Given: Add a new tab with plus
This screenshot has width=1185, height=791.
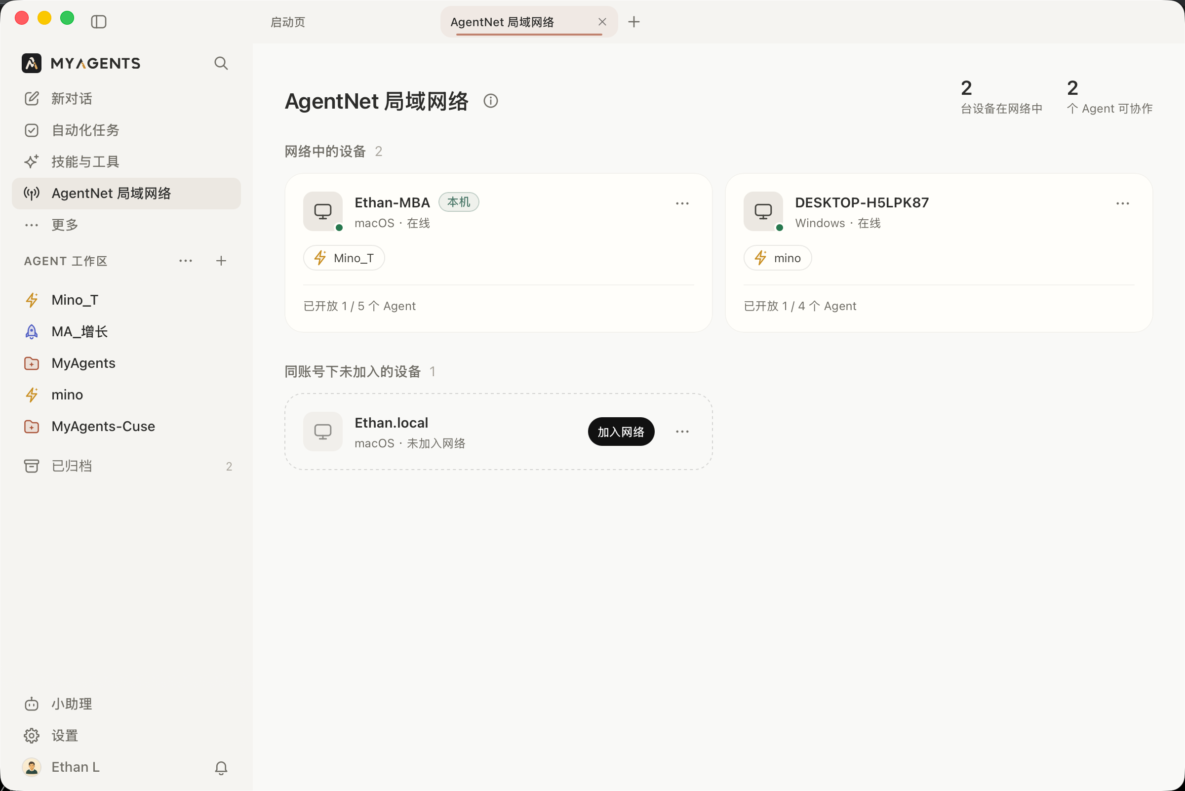Looking at the screenshot, I should [x=634, y=22].
